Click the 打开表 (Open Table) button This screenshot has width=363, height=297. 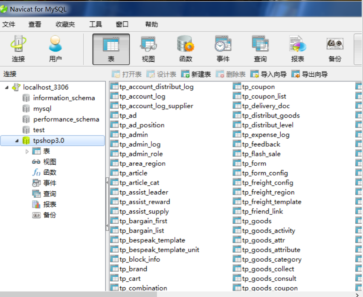click(127, 74)
